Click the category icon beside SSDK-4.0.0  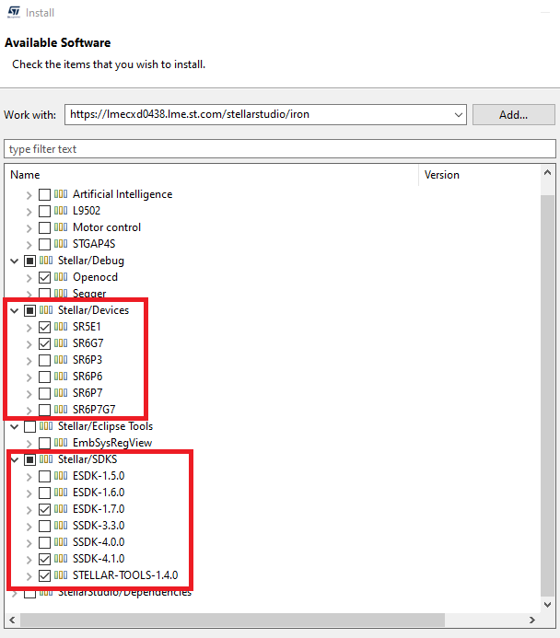click(x=61, y=542)
